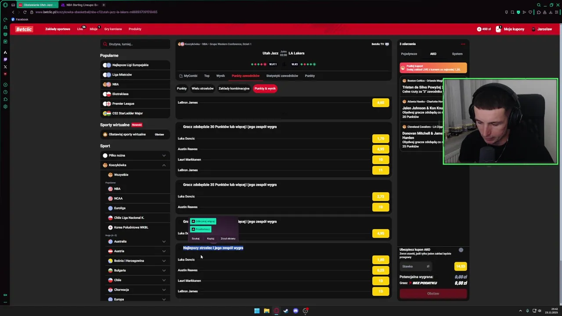Open the System coupon tab
The image size is (562, 316).
[457, 54]
